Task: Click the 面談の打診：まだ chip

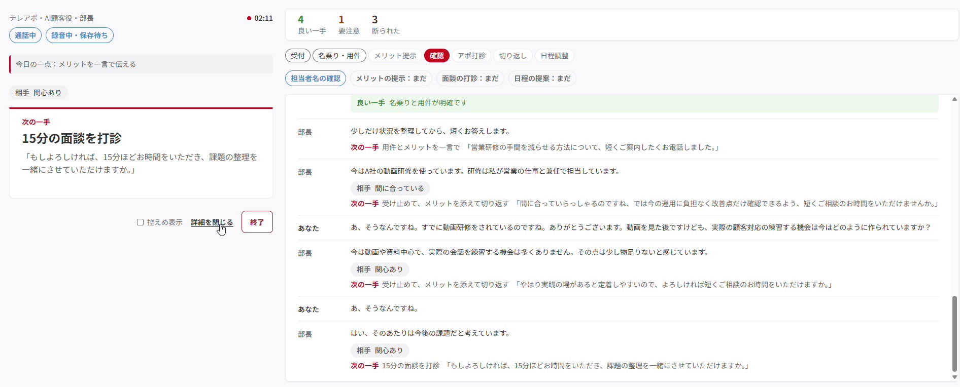Action: [470, 79]
